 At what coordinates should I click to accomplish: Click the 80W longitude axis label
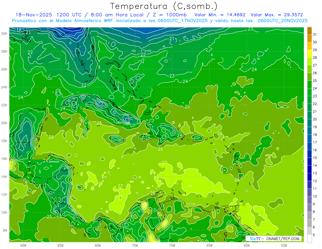[98, 246]
